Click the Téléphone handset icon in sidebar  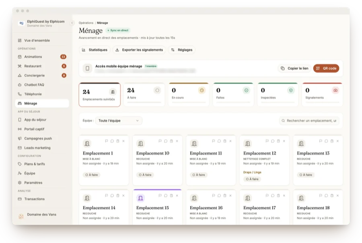[20, 94]
